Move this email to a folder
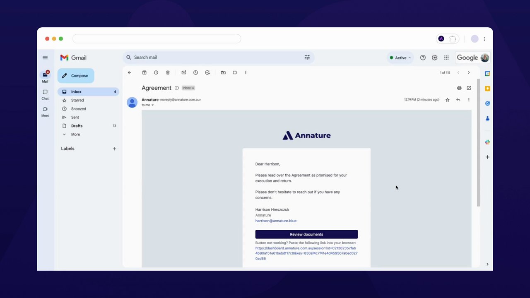The width and height of the screenshot is (530, 298). (x=223, y=72)
